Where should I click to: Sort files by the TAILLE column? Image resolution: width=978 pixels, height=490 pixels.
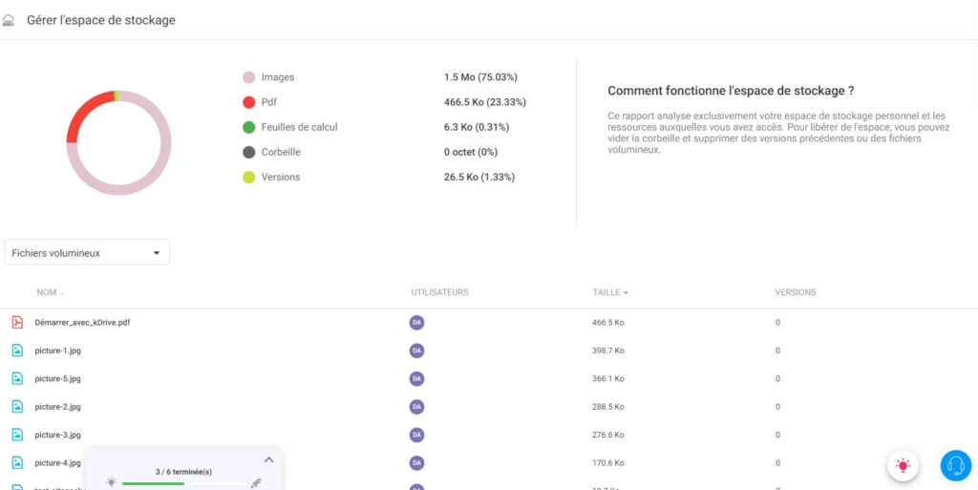click(609, 292)
